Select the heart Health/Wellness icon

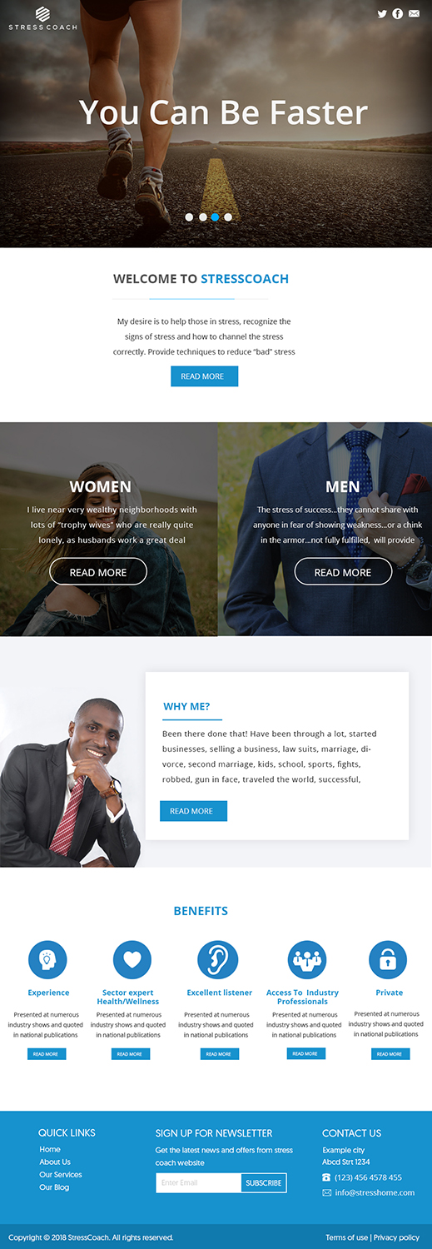[x=132, y=960]
